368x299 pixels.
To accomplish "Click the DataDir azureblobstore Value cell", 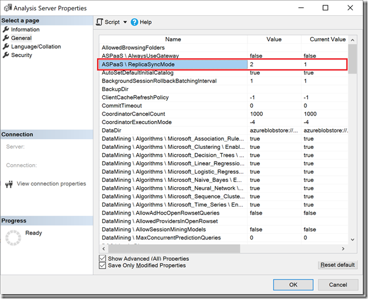I will click(274, 131).
